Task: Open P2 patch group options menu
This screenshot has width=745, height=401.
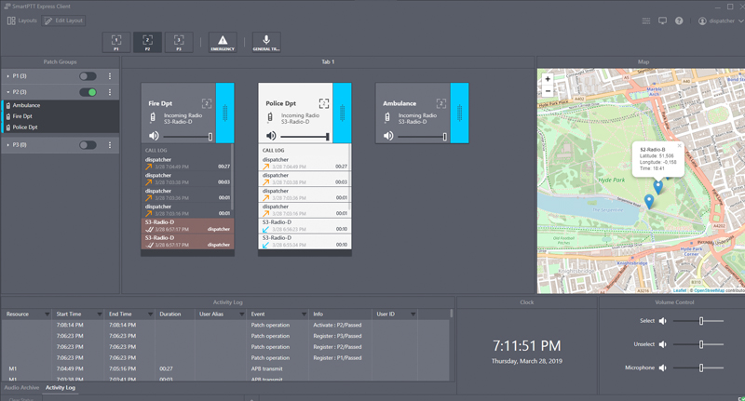Action: 110,92
